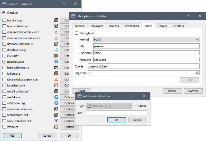Switch to the Credentials tab

tap(132, 26)
